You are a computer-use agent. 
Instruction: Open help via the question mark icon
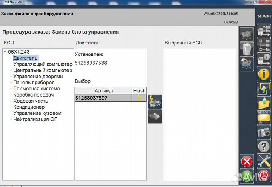(264, 147)
